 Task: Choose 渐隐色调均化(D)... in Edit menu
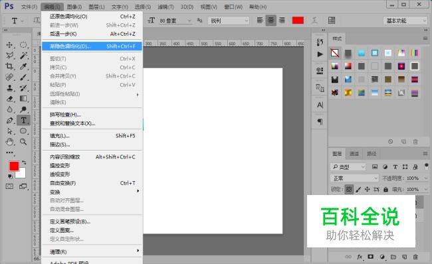pos(92,46)
